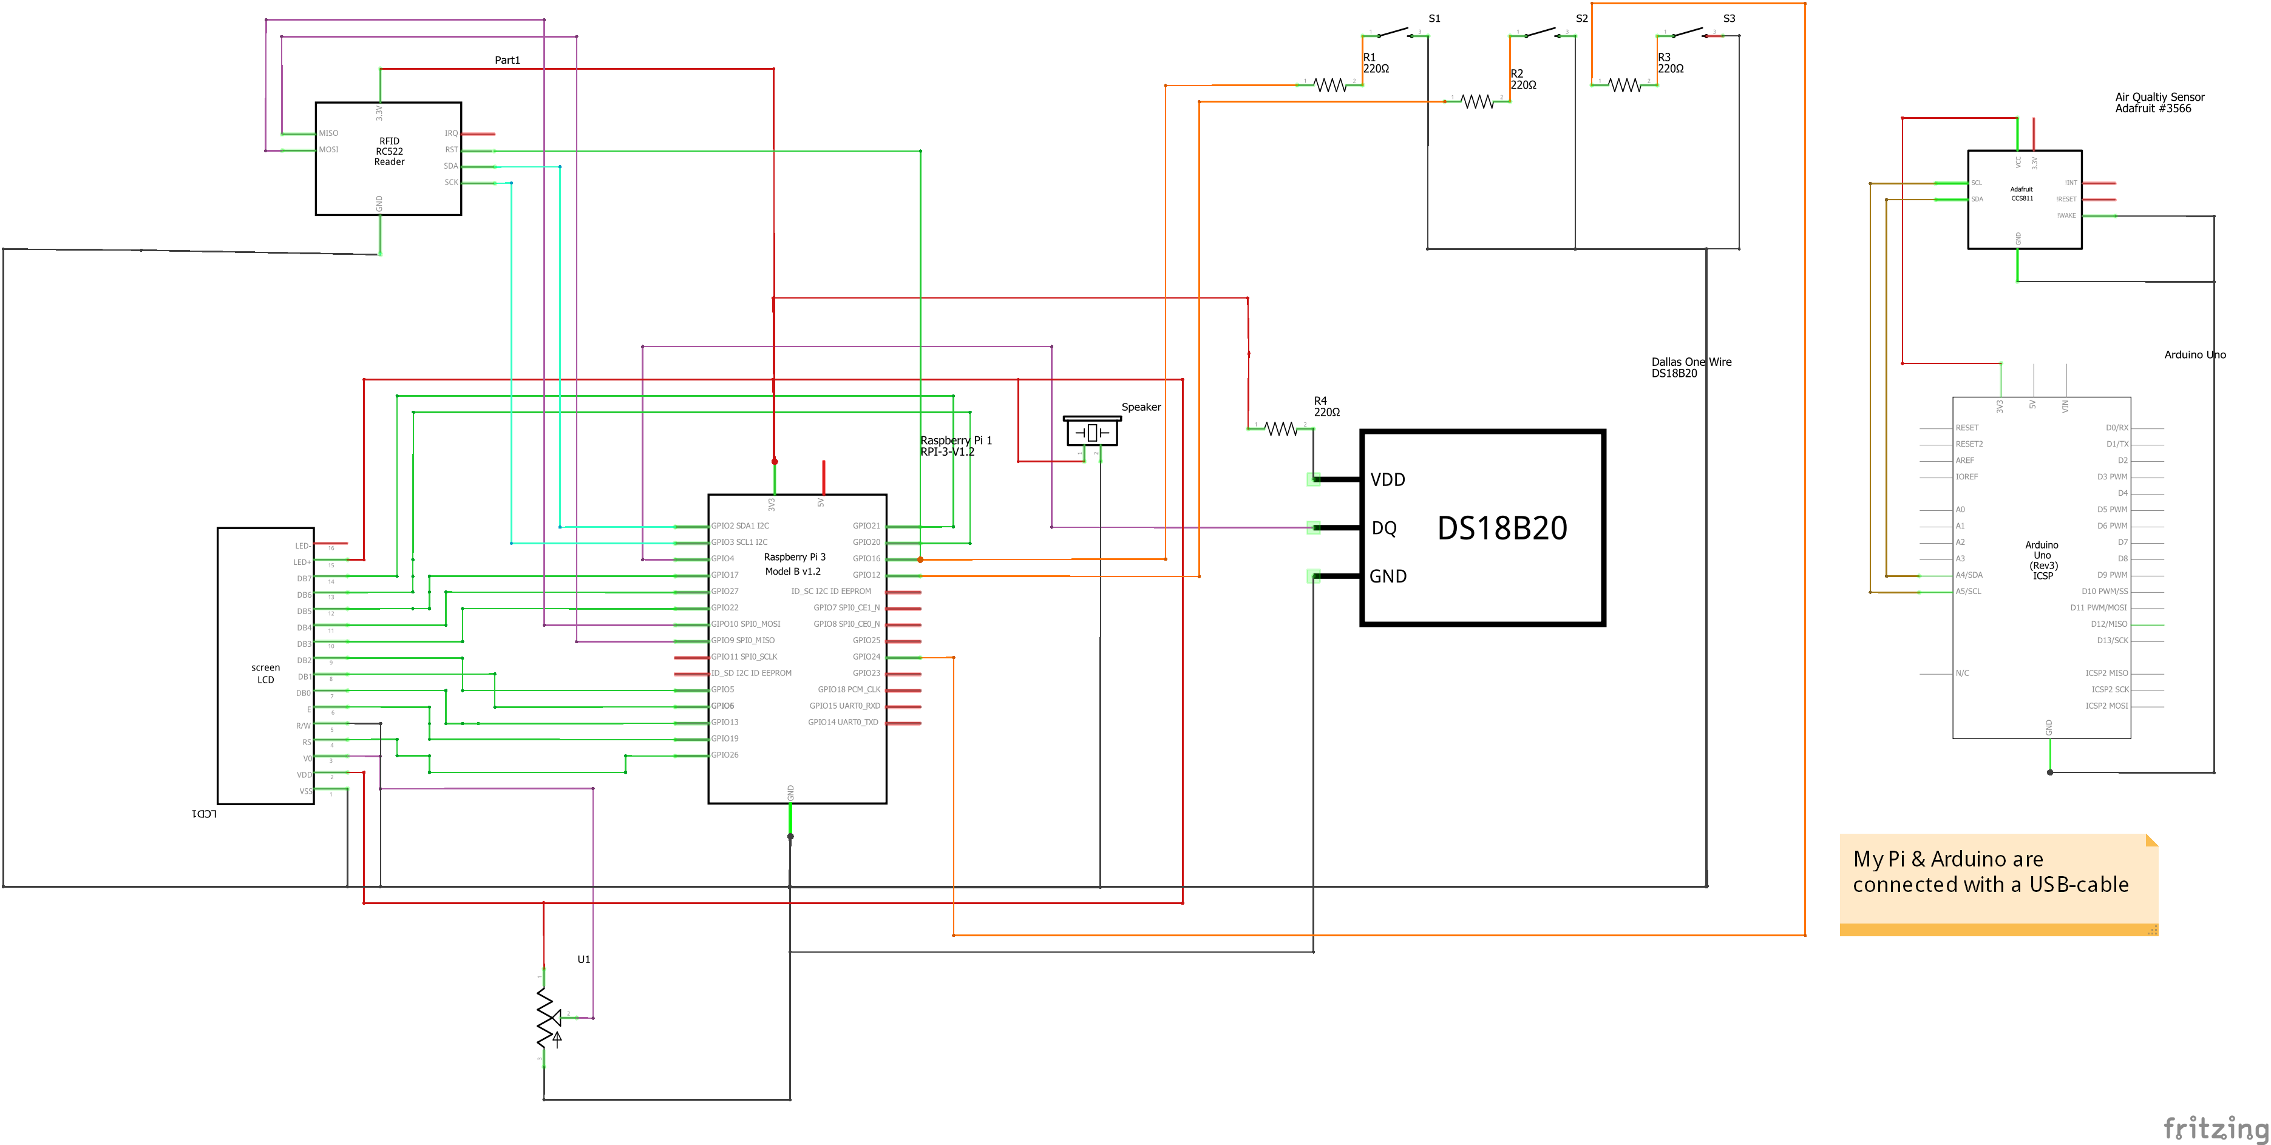Click the 'DB7' pin on the LCD
Image resolution: width=2271 pixels, height=1145 pixels.
(x=304, y=579)
